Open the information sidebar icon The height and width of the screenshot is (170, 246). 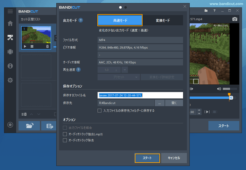click(10, 66)
